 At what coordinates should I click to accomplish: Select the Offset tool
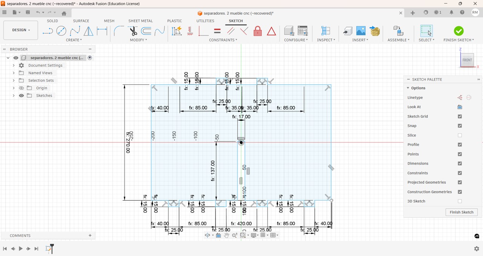pyautogui.click(x=146, y=31)
